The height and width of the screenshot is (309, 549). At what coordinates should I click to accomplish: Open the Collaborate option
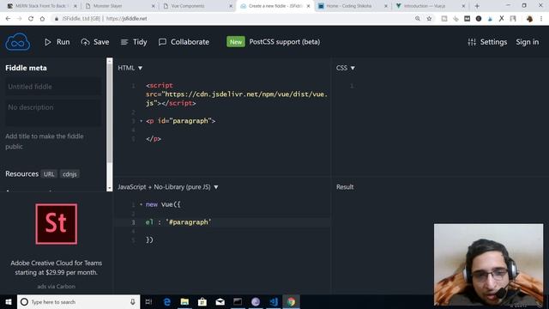coord(184,42)
